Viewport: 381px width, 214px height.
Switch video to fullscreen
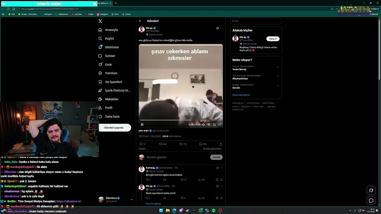[x=220, y=125]
